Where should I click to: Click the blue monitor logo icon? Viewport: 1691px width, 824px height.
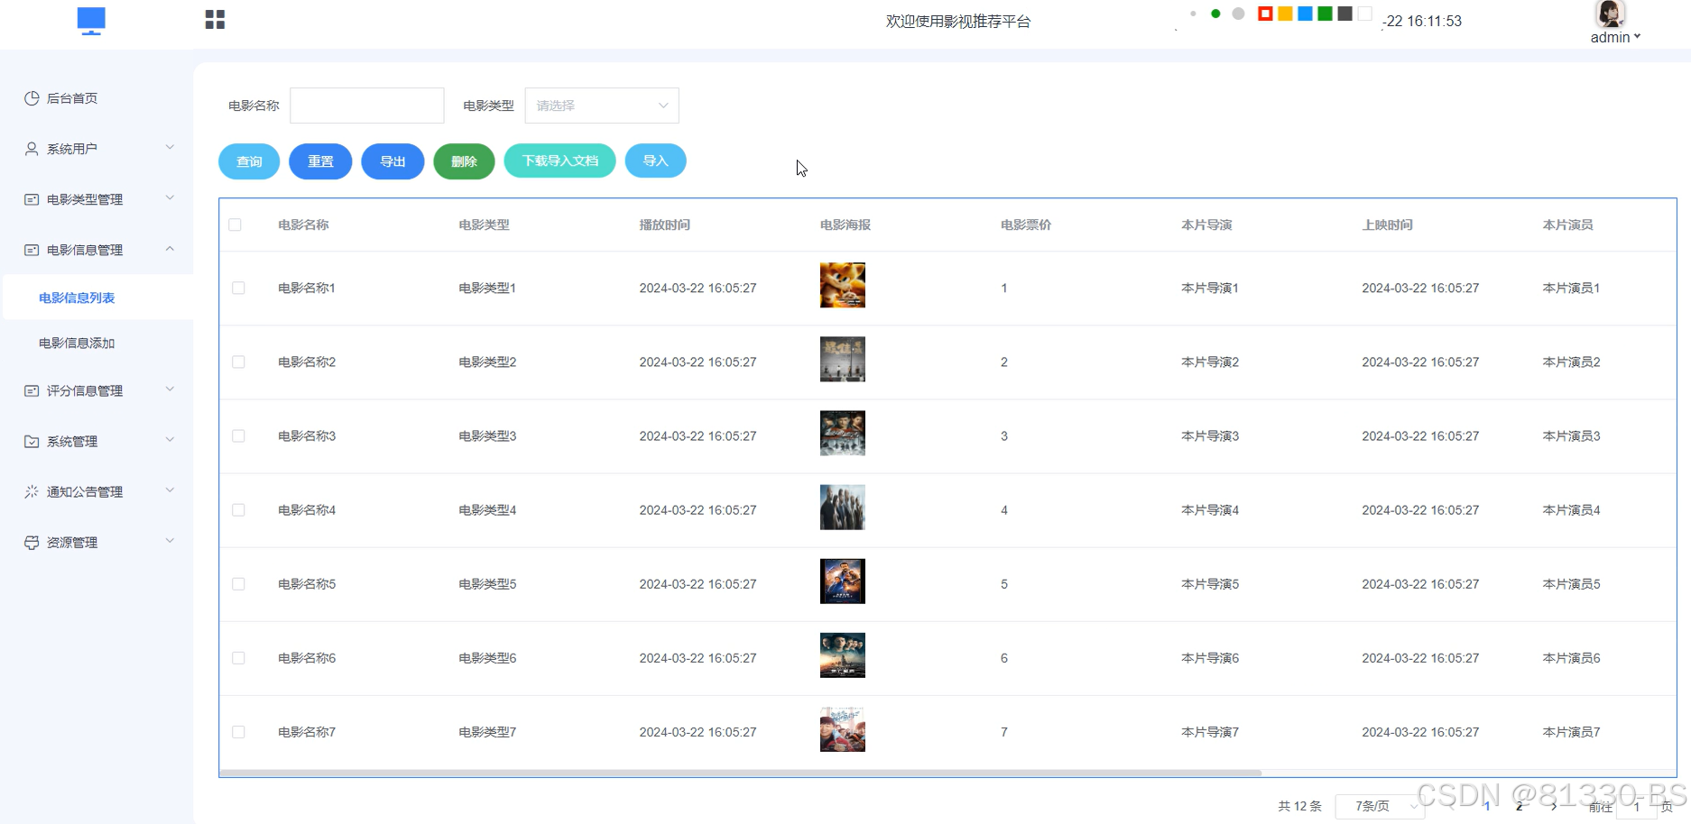91,21
